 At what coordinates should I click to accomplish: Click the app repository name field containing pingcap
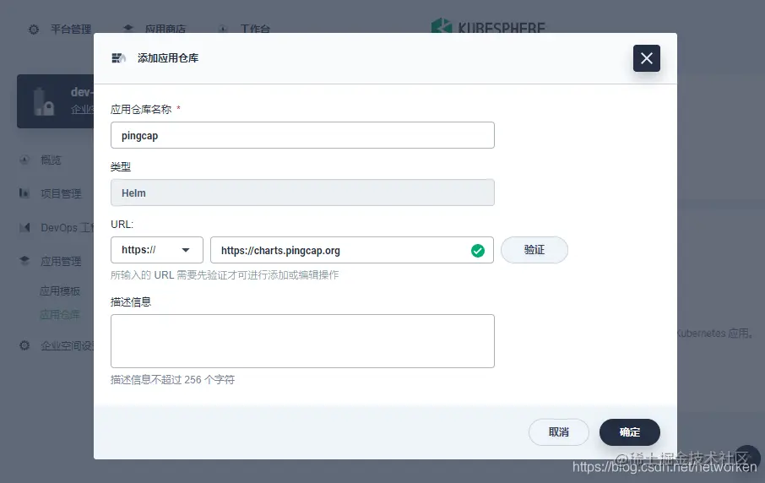point(302,135)
